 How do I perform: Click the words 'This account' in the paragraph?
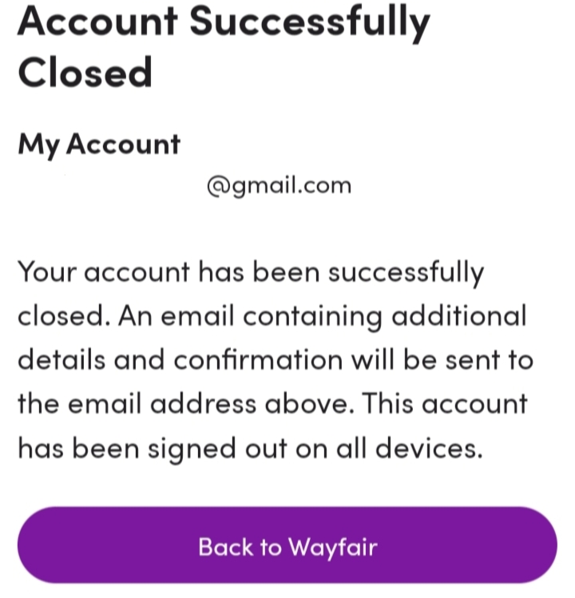click(446, 404)
